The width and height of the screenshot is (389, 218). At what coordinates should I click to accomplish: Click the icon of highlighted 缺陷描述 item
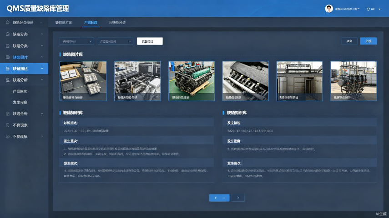tap(8, 69)
